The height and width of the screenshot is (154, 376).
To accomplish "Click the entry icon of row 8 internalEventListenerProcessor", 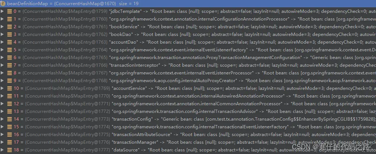I will tap(10, 73).
